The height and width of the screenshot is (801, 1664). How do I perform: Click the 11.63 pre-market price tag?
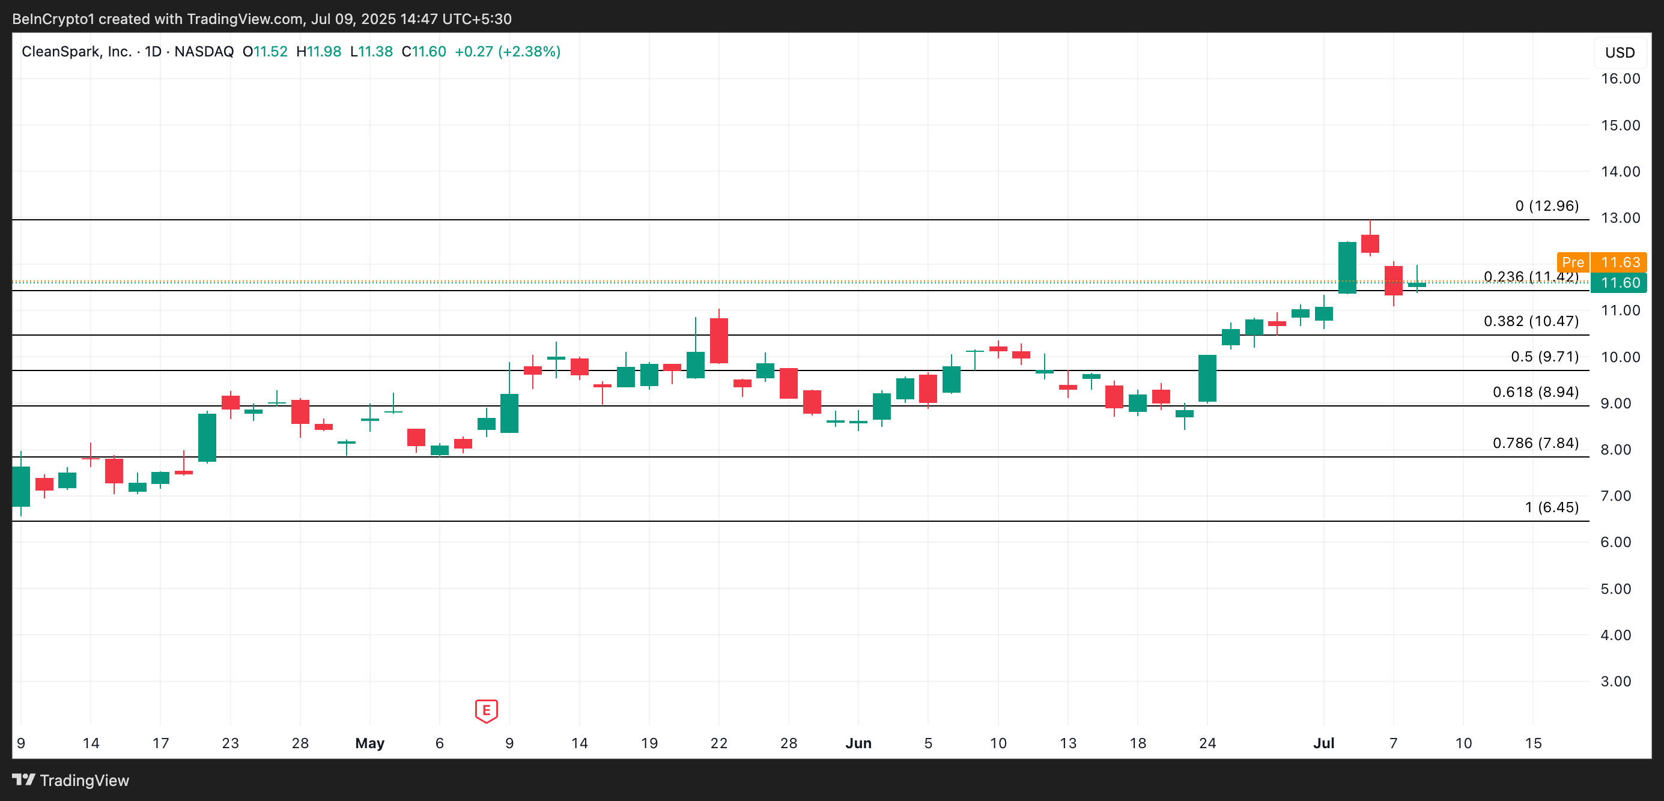pyautogui.click(x=1620, y=262)
